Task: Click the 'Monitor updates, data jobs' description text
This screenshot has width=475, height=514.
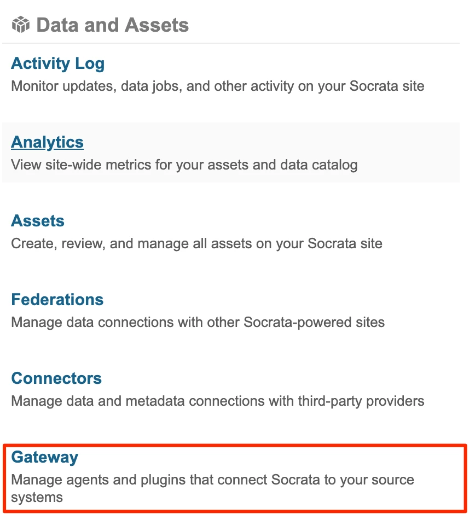Action: pyautogui.click(x=217, y=86)
